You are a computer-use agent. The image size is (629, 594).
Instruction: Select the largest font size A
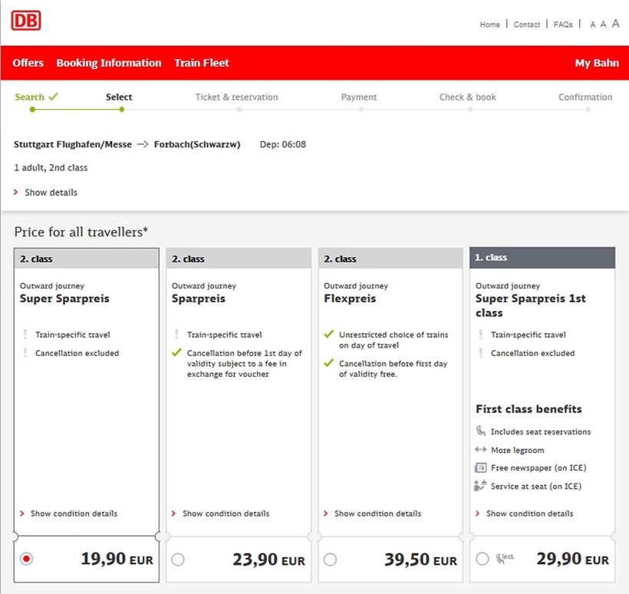click(x=615, y=24)
